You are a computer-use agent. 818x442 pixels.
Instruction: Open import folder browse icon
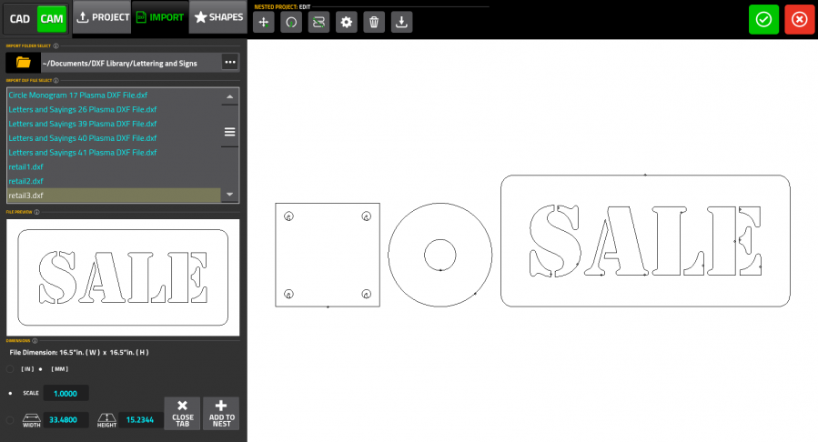pyautogui.click(x=23, y=63)
